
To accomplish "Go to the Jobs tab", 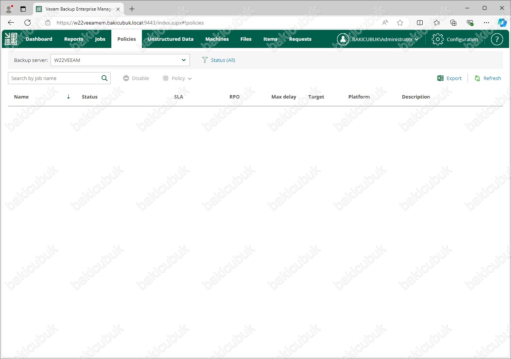I will coord(100,39).
